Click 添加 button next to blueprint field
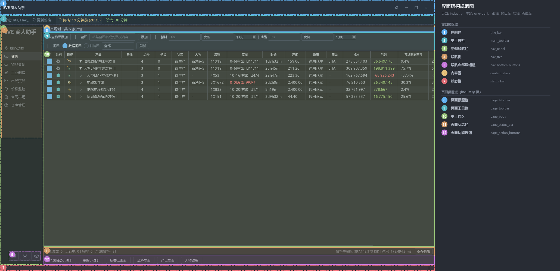This screenshot has width=560, height=271. tap(144, 37)
